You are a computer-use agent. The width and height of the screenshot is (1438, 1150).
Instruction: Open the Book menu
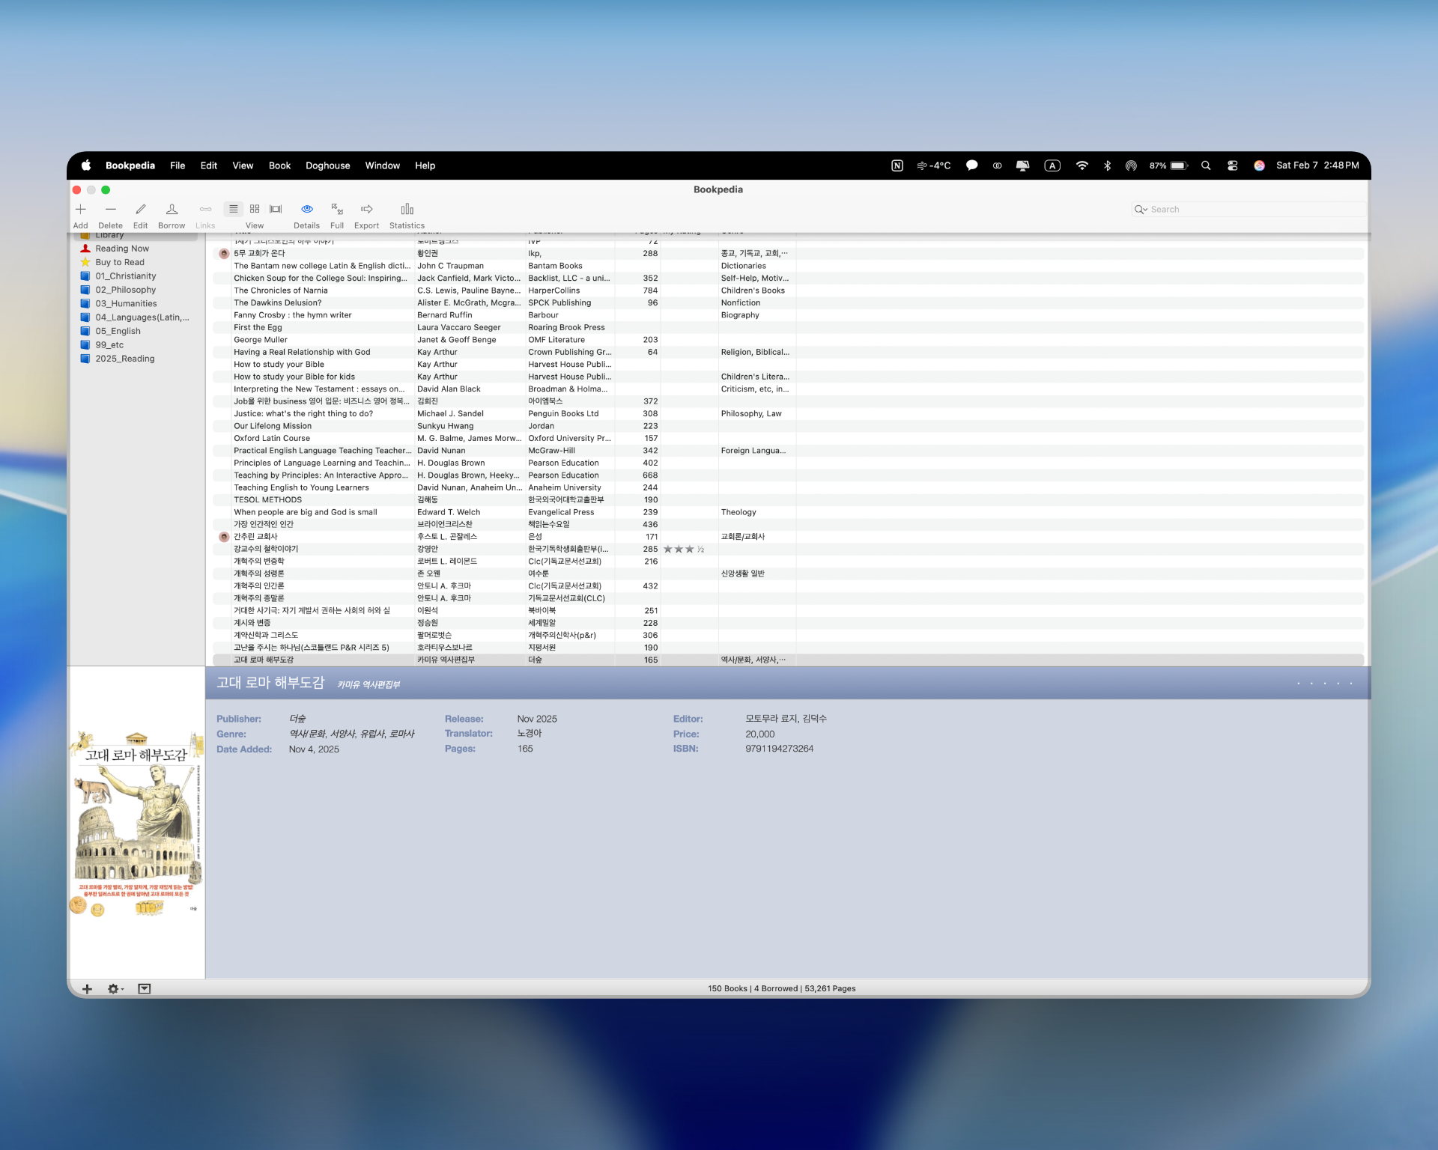coord(279,165)
